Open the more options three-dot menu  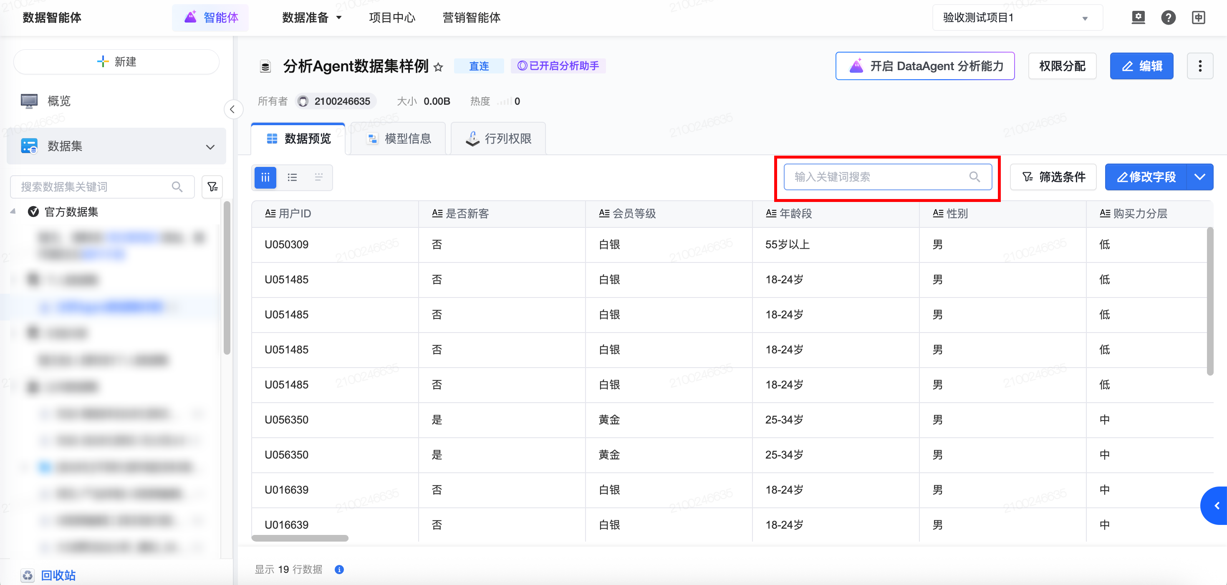(1200, 66)
